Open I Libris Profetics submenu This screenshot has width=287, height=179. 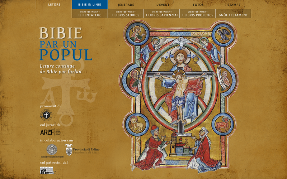198,14
